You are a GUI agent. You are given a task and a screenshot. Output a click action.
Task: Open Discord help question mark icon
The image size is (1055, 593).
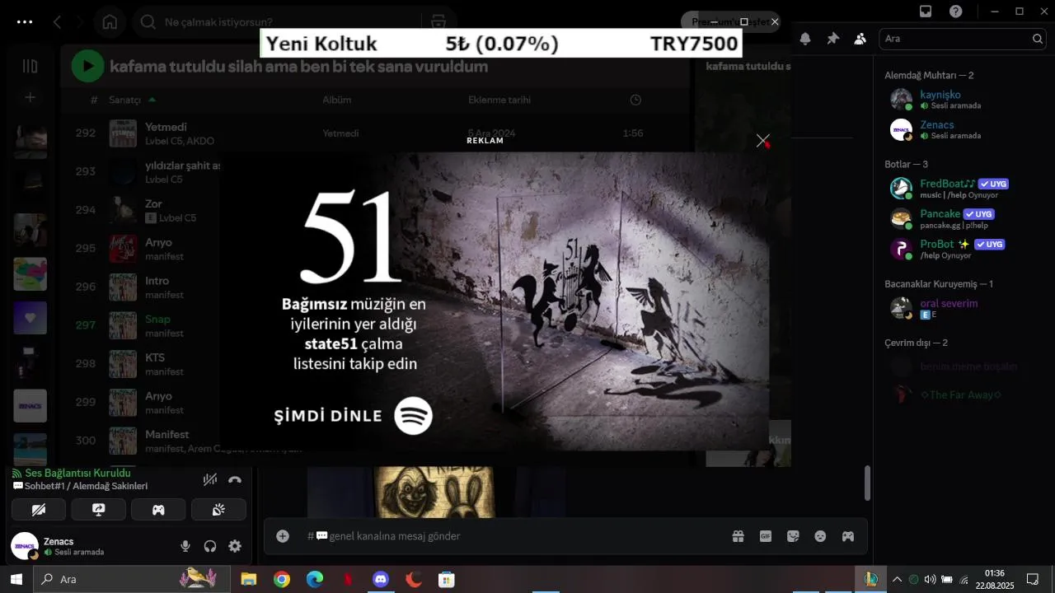coord(955,12)
